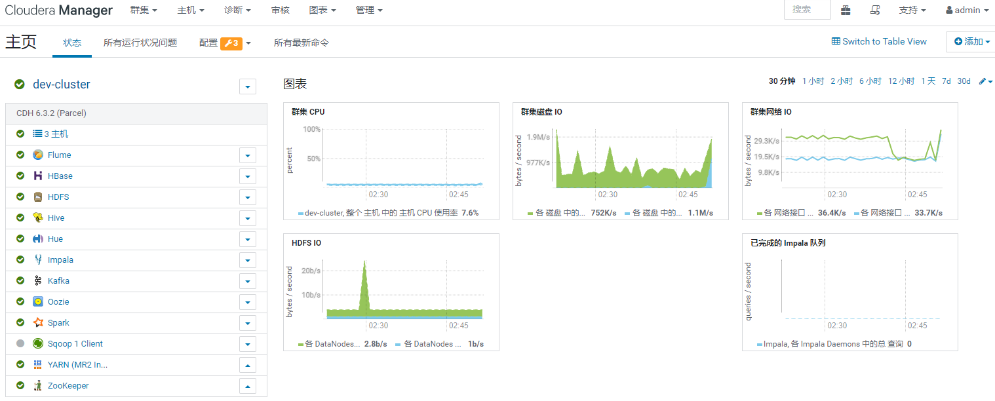This screenshot has width=995, height=401.
Task: Click the Spark star icon
Action: pyautogui.click(x=38, y=323)
